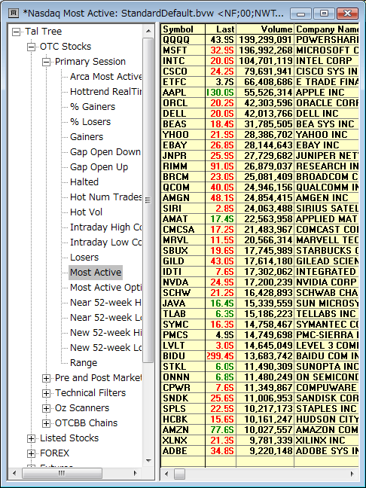The image size is (366, 488).
Task: Select the Losers list
Action: pyautogui.click(x=84, y=258)
